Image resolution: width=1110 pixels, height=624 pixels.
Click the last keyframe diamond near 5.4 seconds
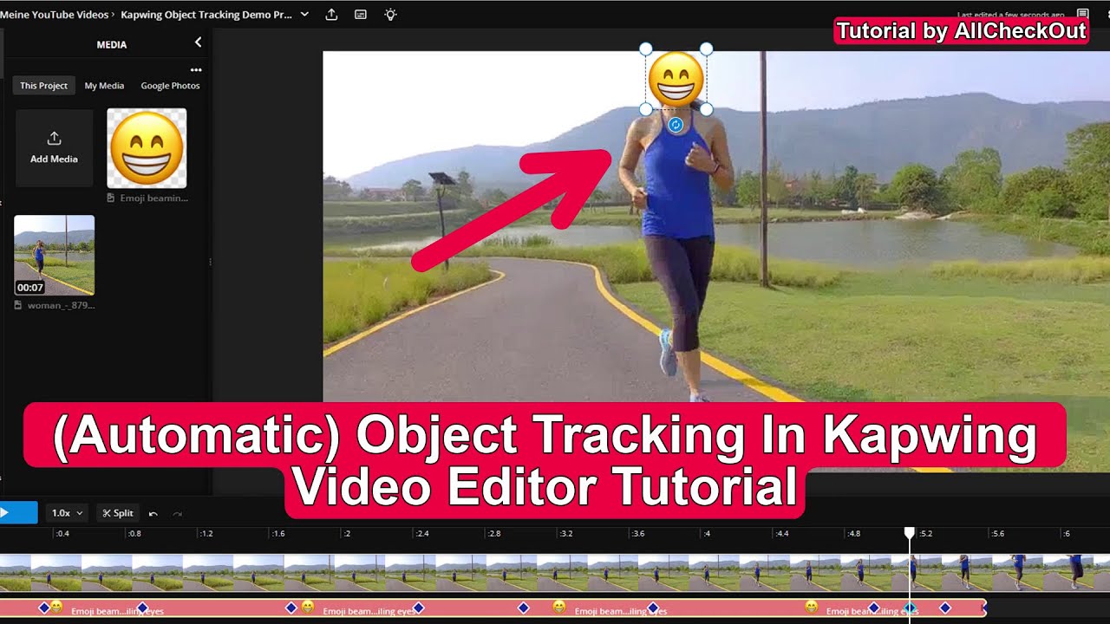pos(945,608)
